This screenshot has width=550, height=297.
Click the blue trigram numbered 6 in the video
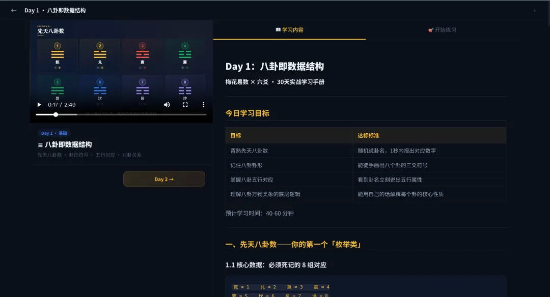tap(100, 91)
